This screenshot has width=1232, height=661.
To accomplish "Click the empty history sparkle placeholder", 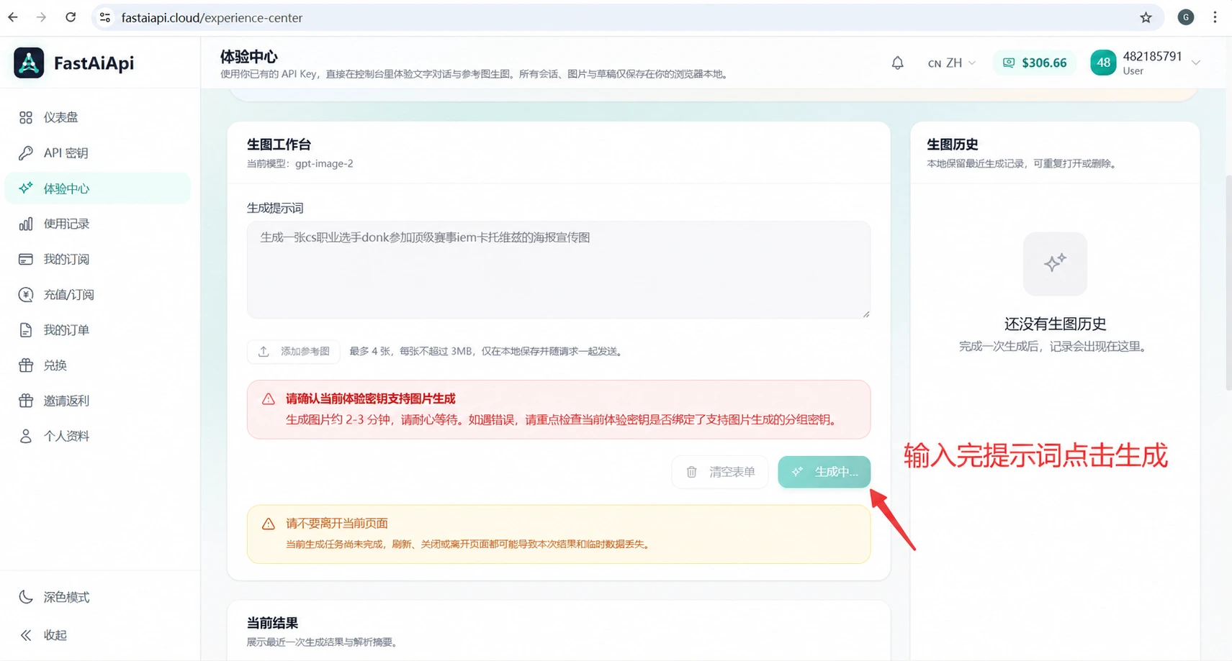I will [x=1055, y=263].
